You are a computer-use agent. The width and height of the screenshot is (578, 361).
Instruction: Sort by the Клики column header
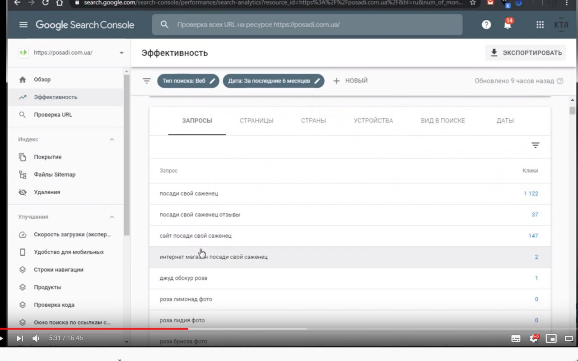click(530, 171)
